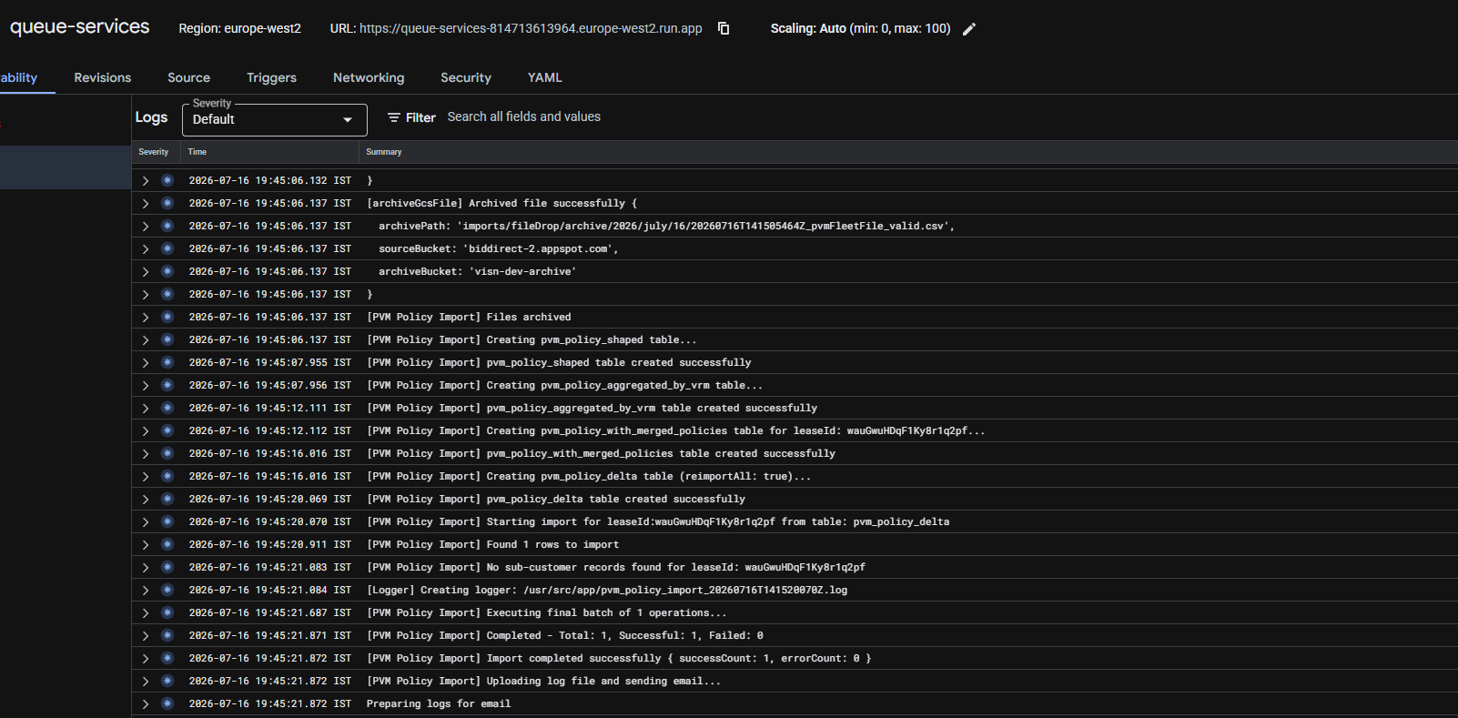View the YAML tab
Viewport: 1458px width, 718px height.
[x=545, y=77]
